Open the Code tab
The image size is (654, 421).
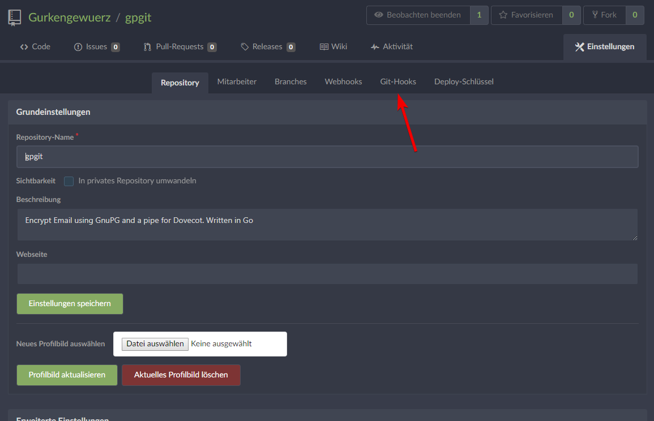coord(35,47)
